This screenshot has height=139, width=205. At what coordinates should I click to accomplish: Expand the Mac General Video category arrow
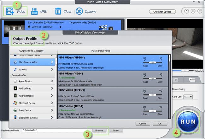(52, 62)
